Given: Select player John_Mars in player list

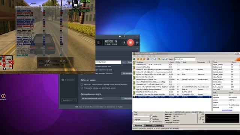Looking at the screenshot, I should (226, 89).
